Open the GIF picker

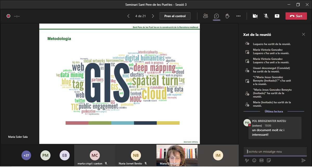point(262,160)
